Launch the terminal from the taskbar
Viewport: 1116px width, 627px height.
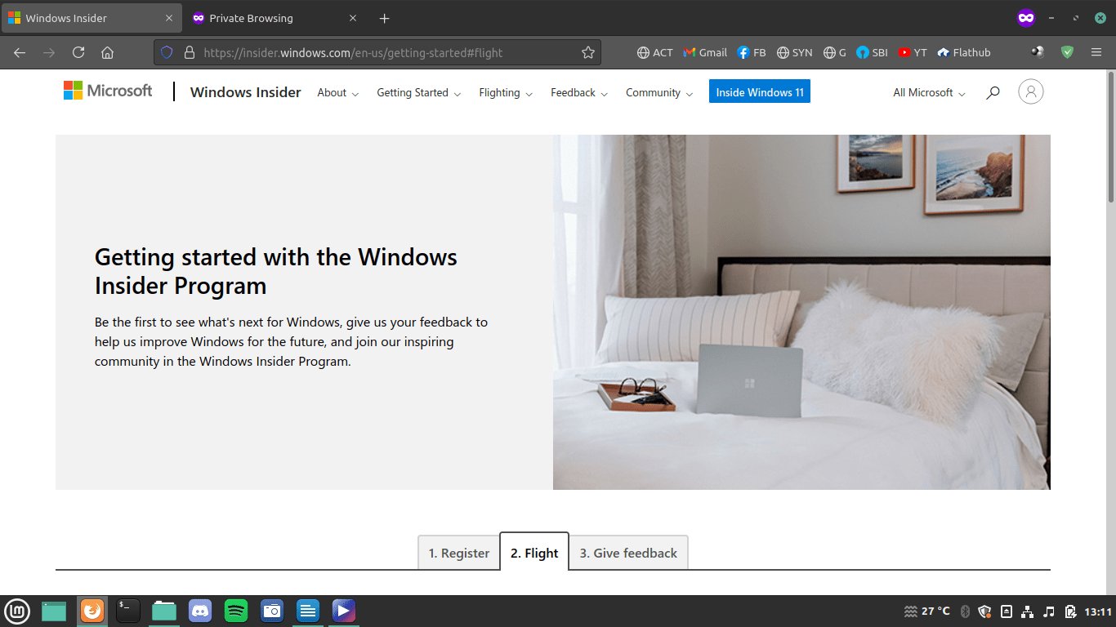(127, 611)
